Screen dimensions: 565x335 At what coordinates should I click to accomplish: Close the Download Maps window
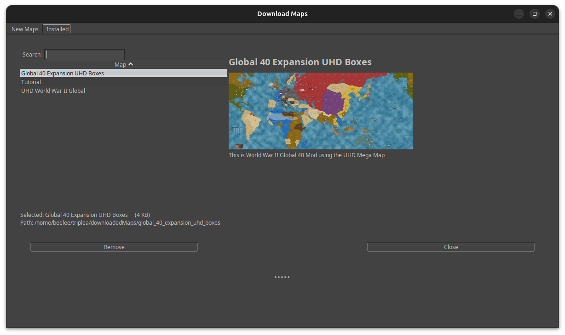550,14
